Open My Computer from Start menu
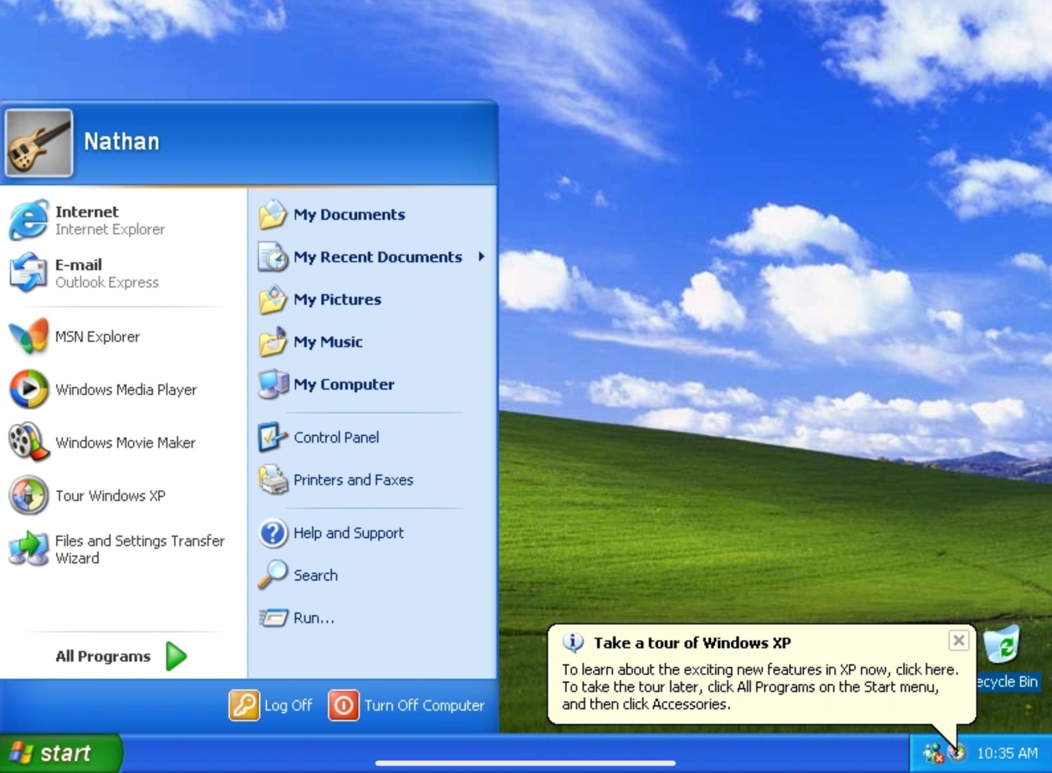Image resolution: width=1052 pixels, height=773 pixels. coord(343,384)
